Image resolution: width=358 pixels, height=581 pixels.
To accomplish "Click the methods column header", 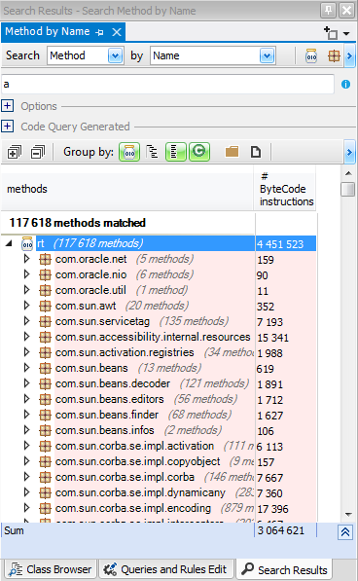I will pos(127,189).
